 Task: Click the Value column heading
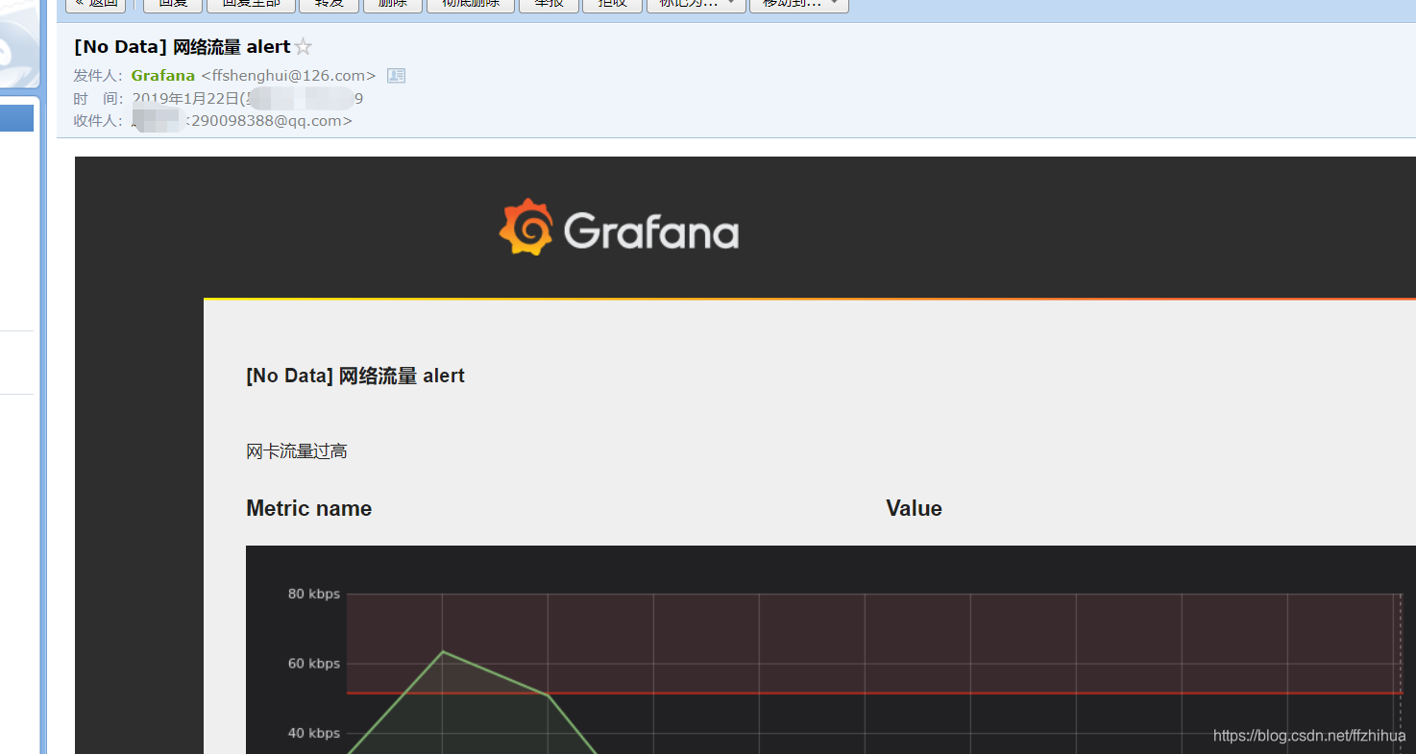coord(914,508)
